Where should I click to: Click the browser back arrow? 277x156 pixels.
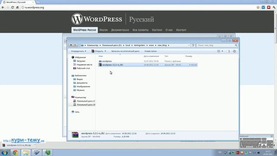(3, 7)
